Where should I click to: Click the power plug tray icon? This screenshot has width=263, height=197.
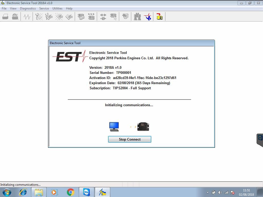214,192
